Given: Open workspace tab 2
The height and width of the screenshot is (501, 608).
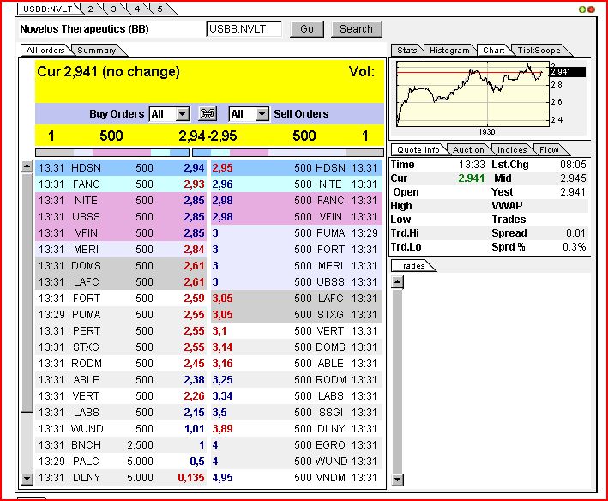Looking at the screenshot, I should coord(90,9).
